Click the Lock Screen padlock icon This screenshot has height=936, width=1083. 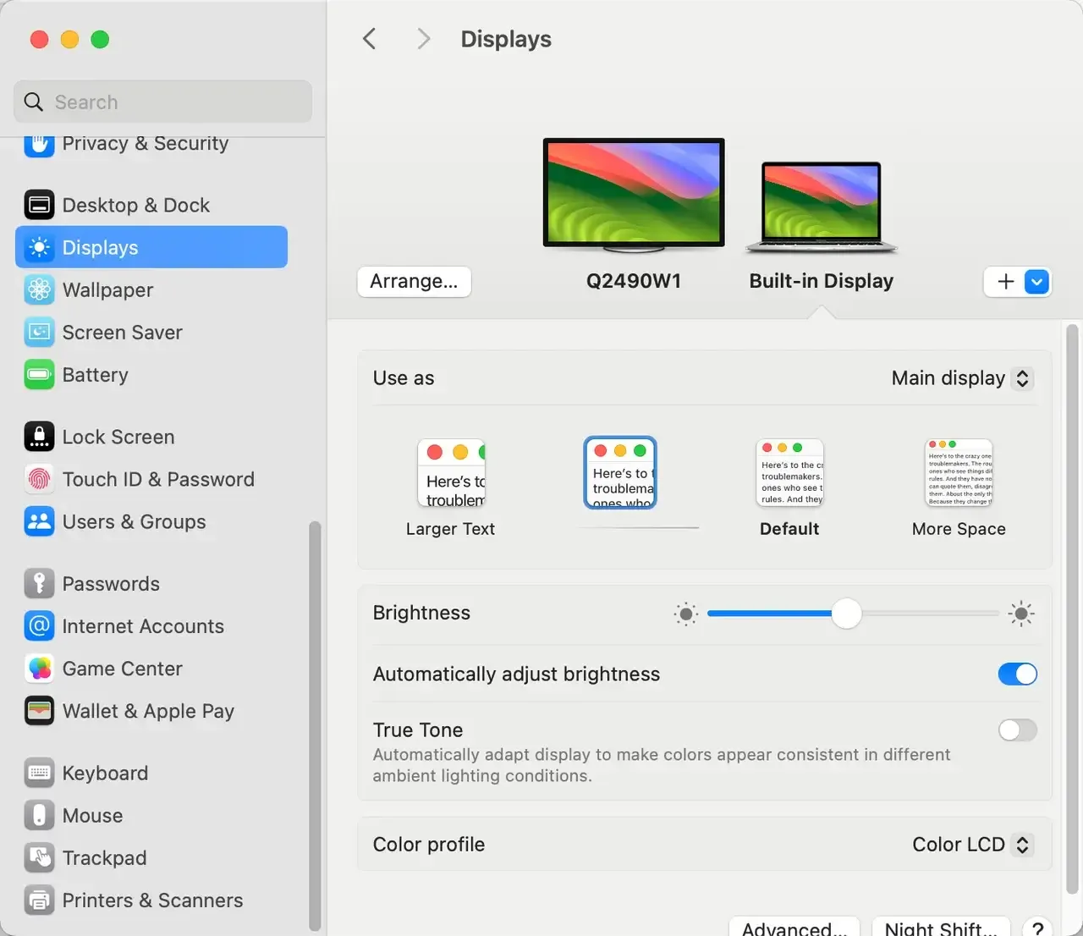pyautogui.click(x=39, y=437)
